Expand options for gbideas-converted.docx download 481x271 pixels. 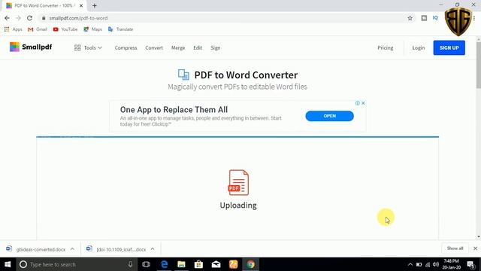pos(72,249)
